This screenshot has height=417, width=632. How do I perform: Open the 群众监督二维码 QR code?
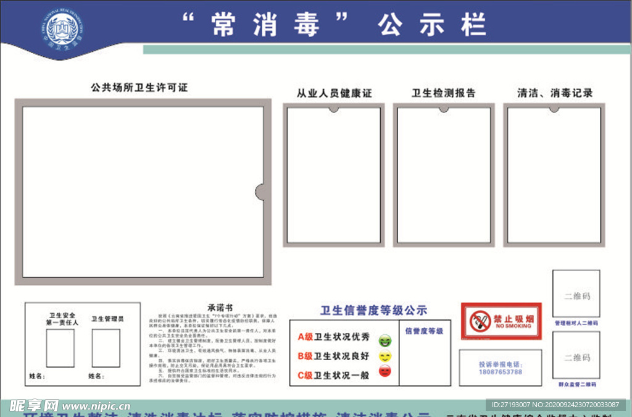pos(576,356)
